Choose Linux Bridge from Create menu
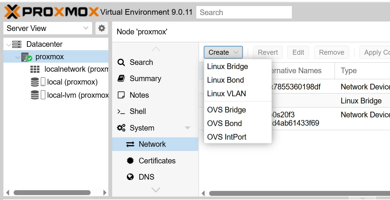This screenshot has height=200, width=390. pyautogui.click(x=237, y=66)
